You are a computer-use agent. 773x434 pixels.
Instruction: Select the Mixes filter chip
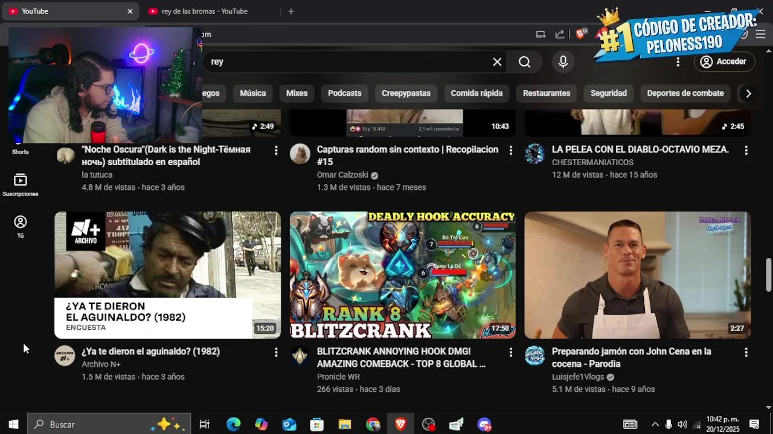coord(297,93)
